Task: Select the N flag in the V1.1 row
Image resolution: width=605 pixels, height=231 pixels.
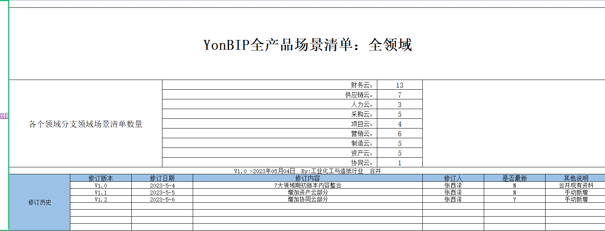Action: click(x=515, y=193)
